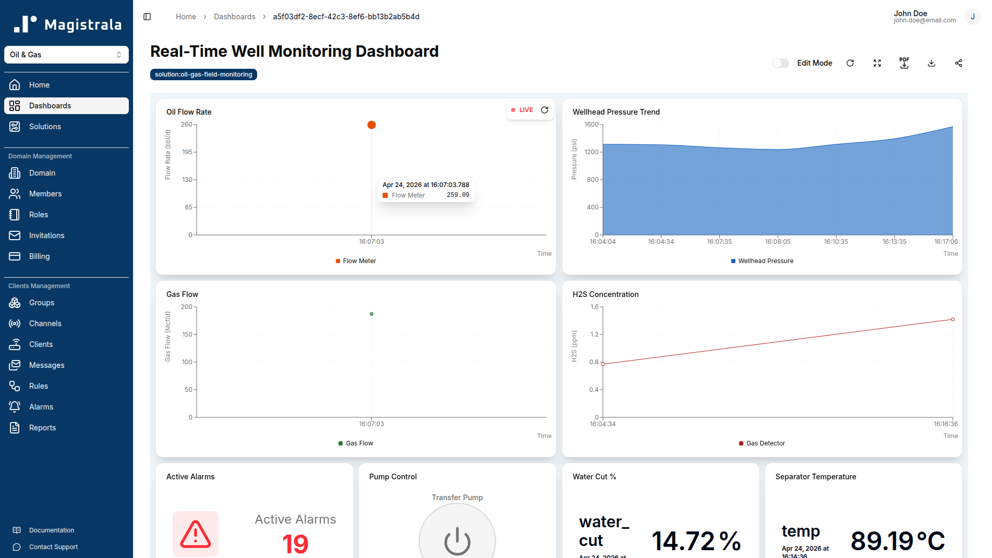Click Dashboards breadcrumb link

pyautogui.click(x=235, y=17)
